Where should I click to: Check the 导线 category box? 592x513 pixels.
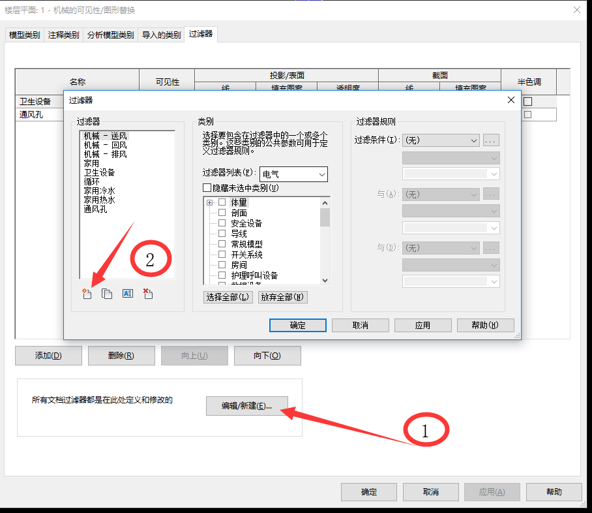(222, 233)
